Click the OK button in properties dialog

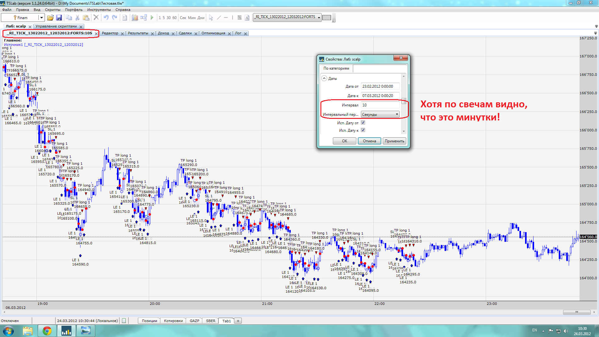pos(344,141)
